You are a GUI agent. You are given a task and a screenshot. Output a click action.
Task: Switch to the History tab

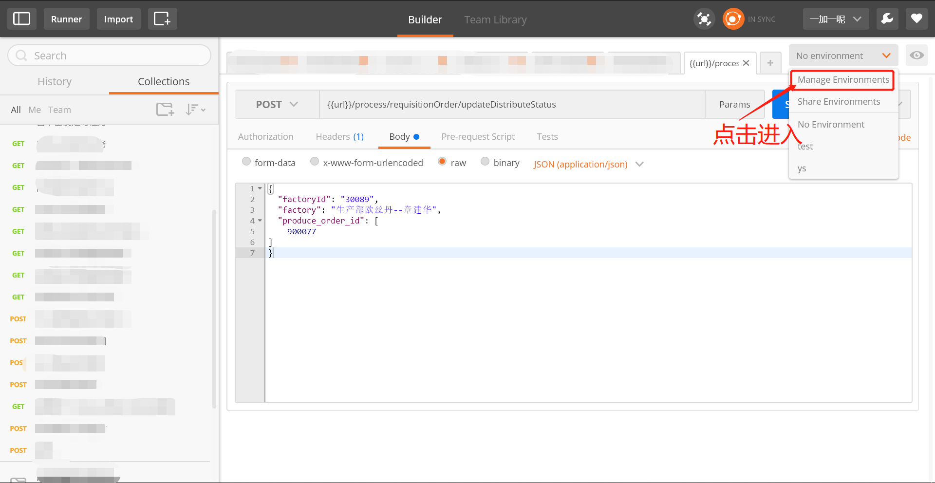pyautogui.click(x=55, y=81)
